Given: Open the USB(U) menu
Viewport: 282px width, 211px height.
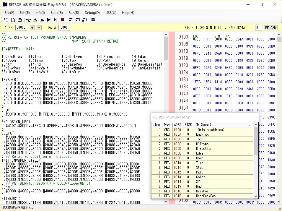Looking at the screenshot, I should (x=111, y=13).
